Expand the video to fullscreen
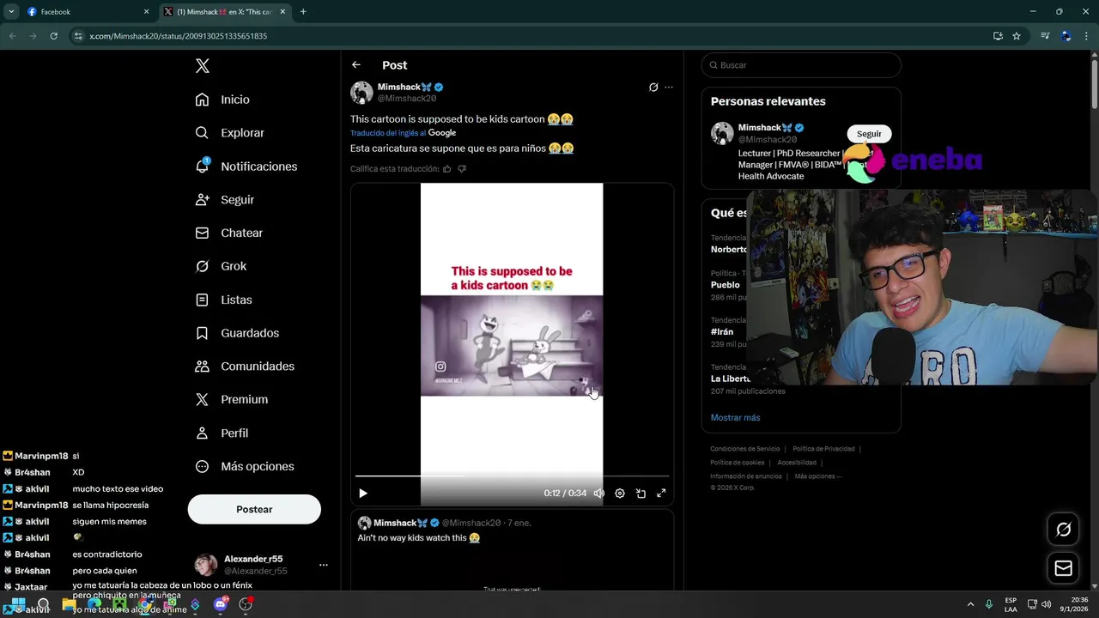 coord(661,494)
